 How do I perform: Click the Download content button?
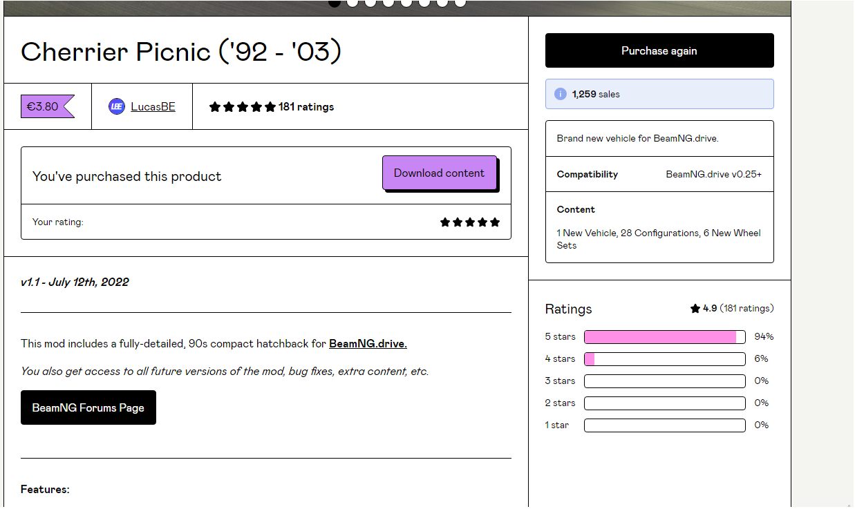coord(440,173)
